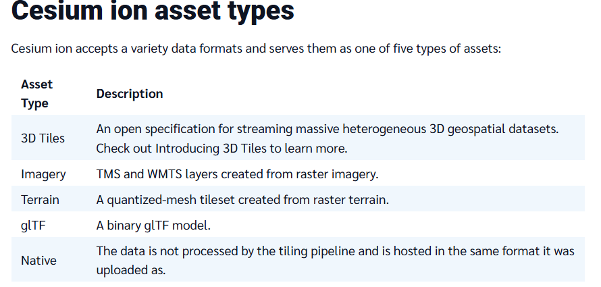Screen dimensions: 601x287
Task: Select the "Description" column header
Action: (x=130, y=94)
